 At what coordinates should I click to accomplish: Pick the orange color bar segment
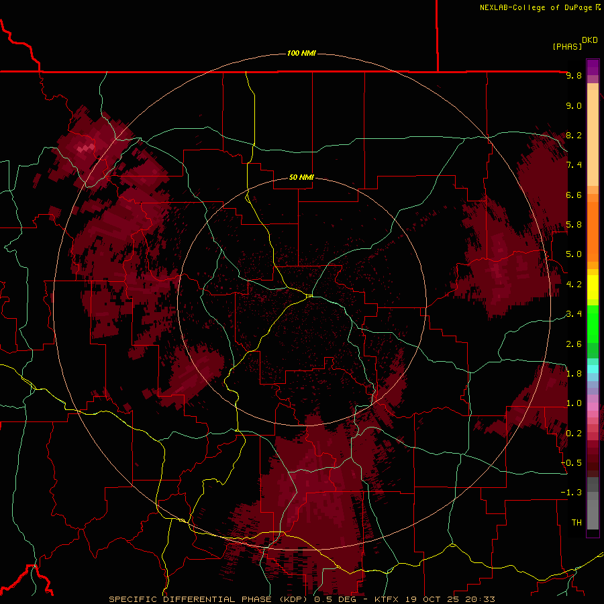(x=593, y=231)
